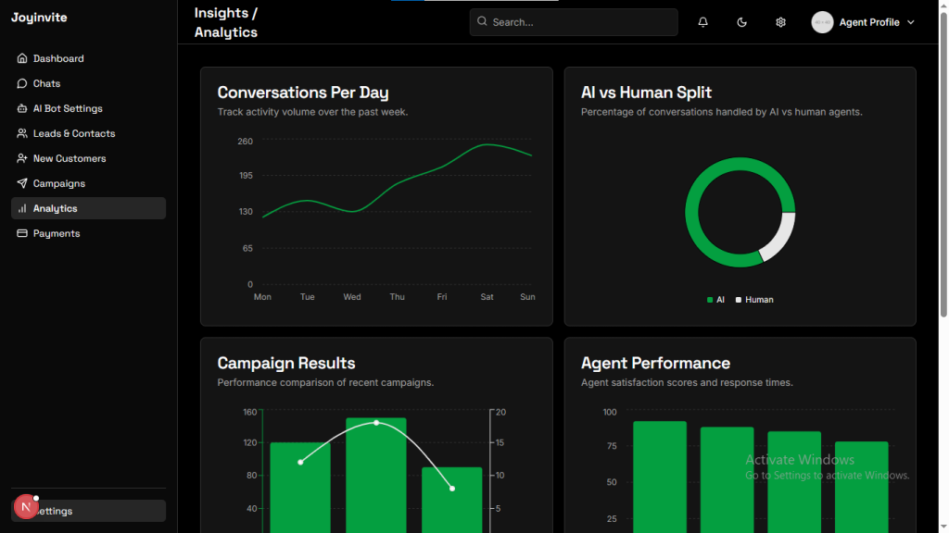Toggle dark mode moon icon

click(x=742, y=22)
